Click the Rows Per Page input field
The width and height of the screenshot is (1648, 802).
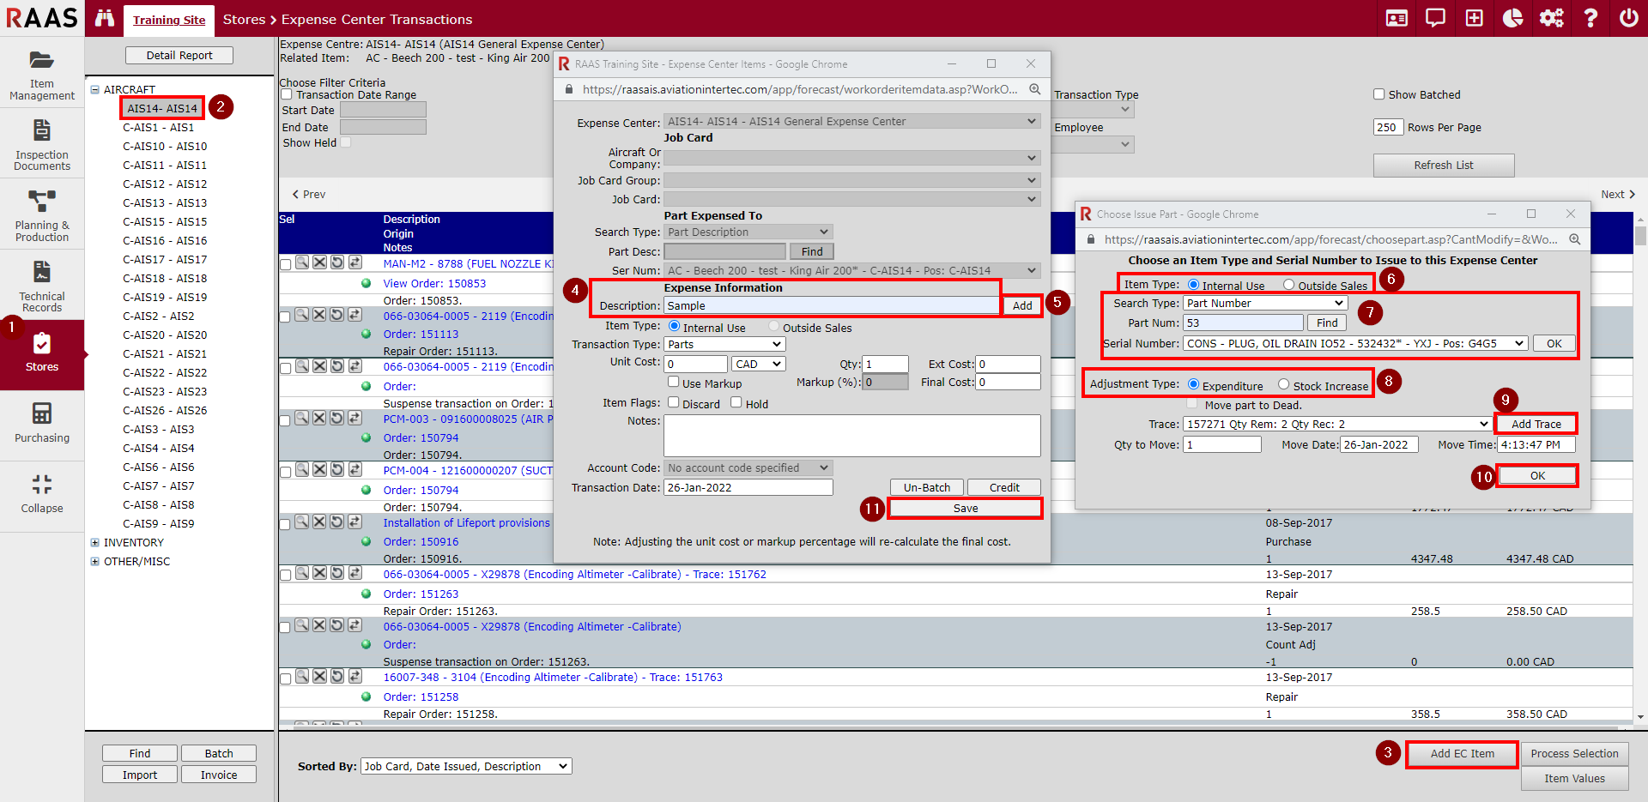click(1387, 127)
